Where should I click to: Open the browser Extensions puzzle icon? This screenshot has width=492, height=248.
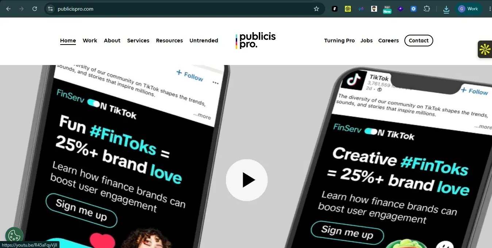click(x=427, y=9)
